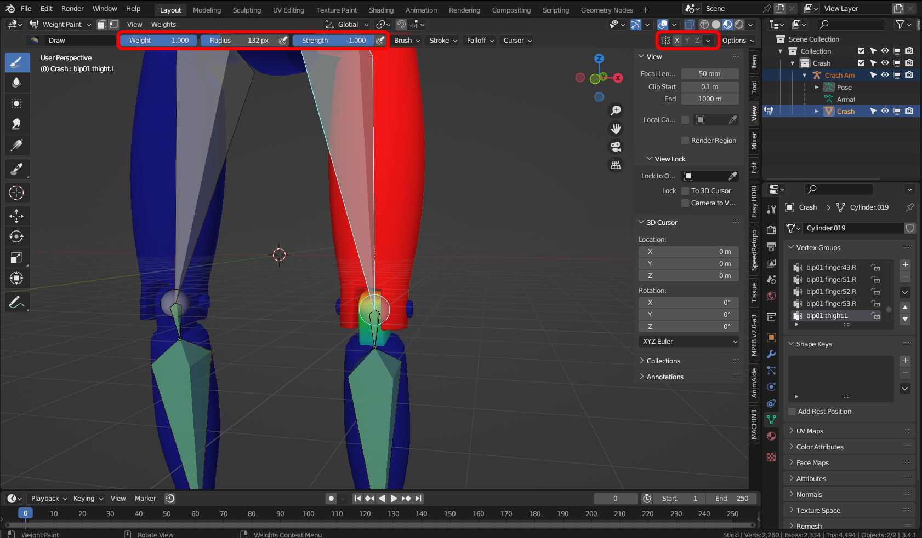
Task: Click the Options button in header
Action: pos(738,41)
